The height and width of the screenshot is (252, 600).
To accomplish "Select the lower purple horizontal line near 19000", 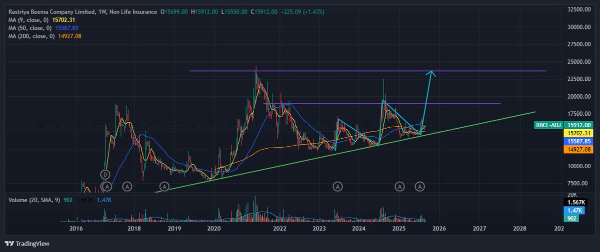I will click(382, 103).
